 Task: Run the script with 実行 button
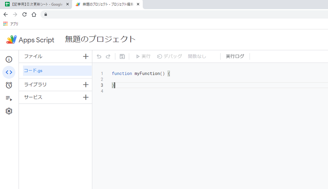[x=143, y=56]
